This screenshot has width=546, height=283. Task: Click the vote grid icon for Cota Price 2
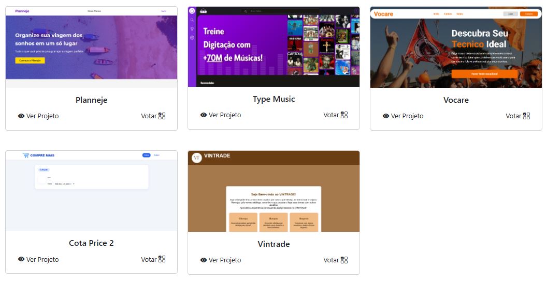(162, 259)
